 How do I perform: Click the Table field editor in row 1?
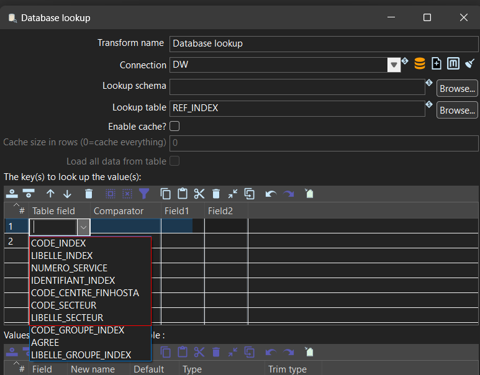pyautogui.click(x=53, y=227)
